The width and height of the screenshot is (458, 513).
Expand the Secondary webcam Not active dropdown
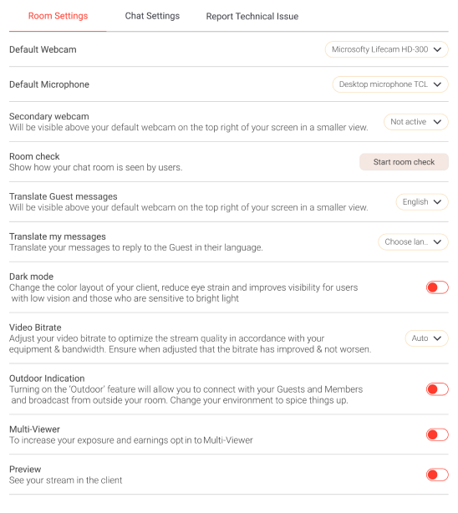coord(415,122)
